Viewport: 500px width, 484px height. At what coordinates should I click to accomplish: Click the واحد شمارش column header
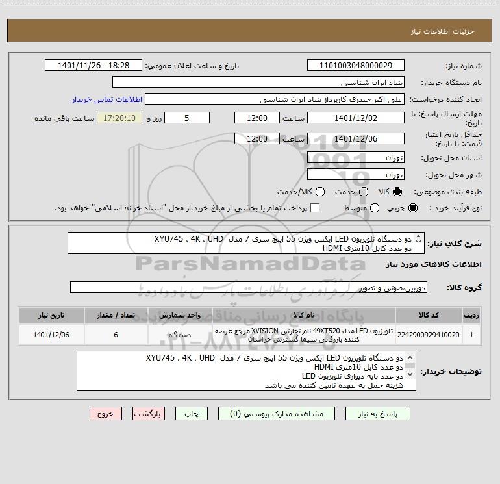click(180, 315)
